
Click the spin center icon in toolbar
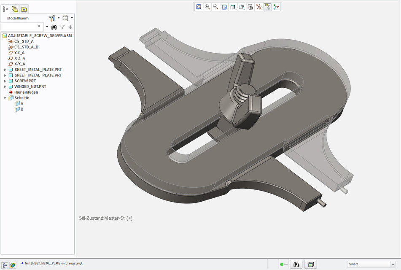pyautogui.click(x=276, y=7)
